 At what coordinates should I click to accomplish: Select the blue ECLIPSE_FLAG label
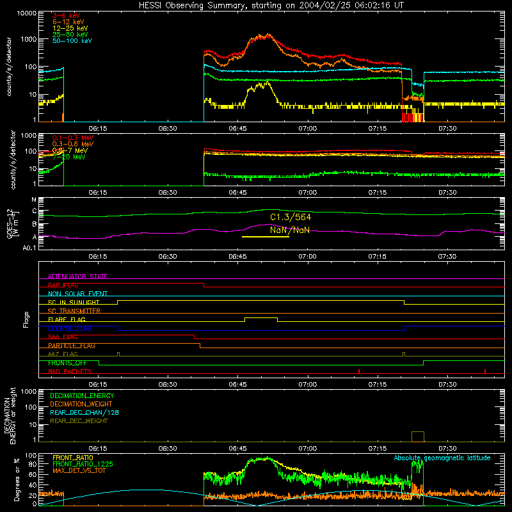coord(70,328)
